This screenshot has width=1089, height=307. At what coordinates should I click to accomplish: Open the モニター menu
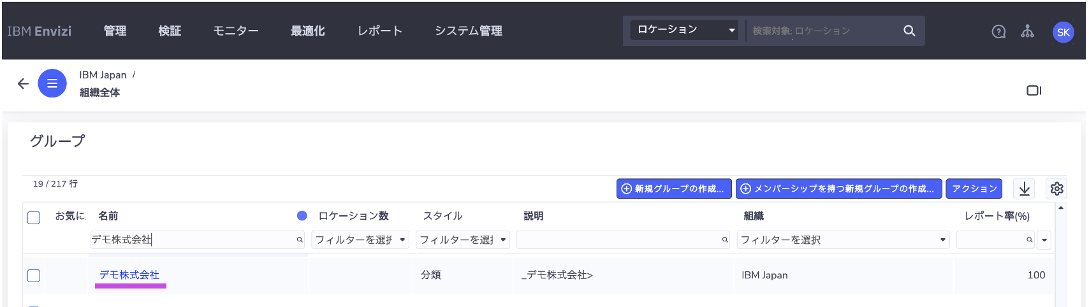tap(236, 31)
